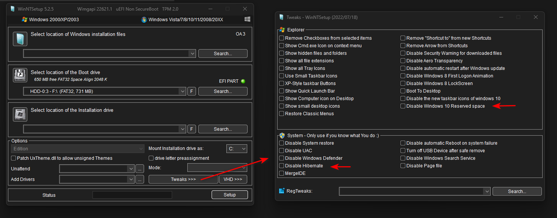
Task: Check Turn off USB Device after safe remove
Action: [x=403, y=151]
